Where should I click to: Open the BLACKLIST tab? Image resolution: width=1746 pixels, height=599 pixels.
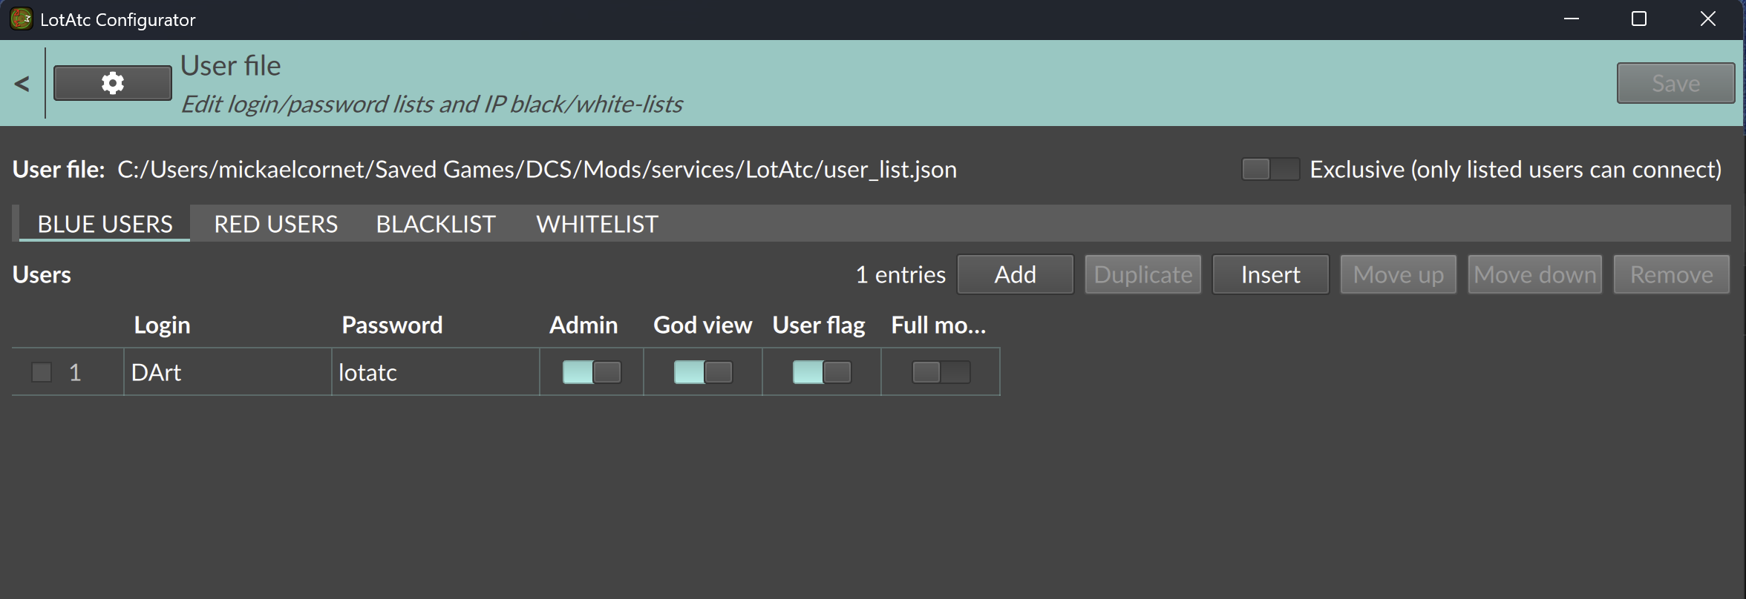[436, 224]
